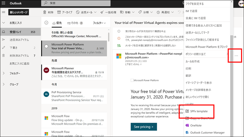Click the info icon beside 購読を中止
The height and width of the screenshot is (137, 244).
[119, 31]
